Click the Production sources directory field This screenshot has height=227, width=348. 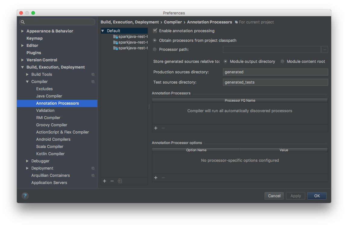(275, 72)
